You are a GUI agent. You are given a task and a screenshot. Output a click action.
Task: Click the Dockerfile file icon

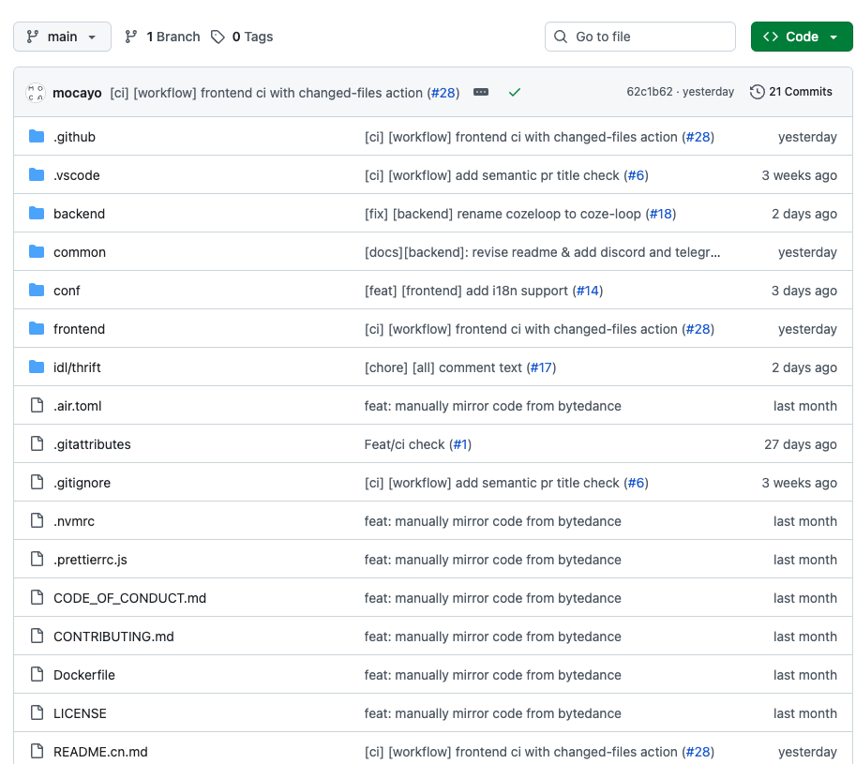click(37, 675)
